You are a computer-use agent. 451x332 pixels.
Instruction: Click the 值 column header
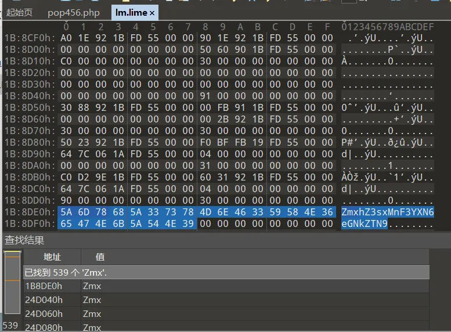click(x=100, y=257)
